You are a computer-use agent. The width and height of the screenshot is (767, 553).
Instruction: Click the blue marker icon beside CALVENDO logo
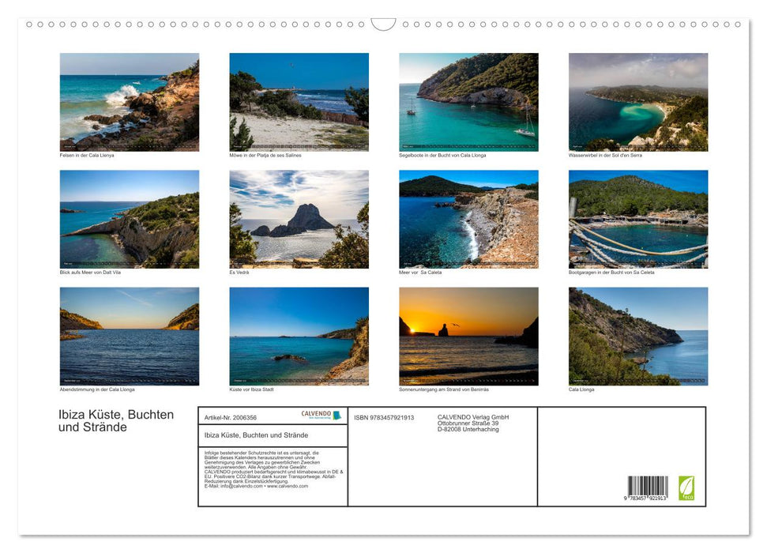337,416
